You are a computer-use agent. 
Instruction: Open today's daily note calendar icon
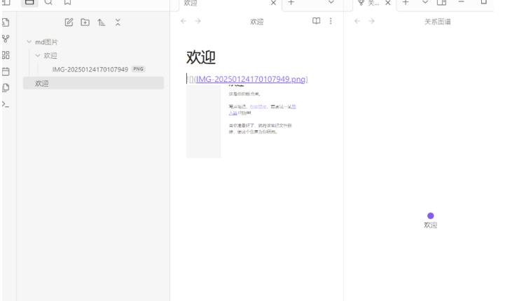[x=6, y=71]
